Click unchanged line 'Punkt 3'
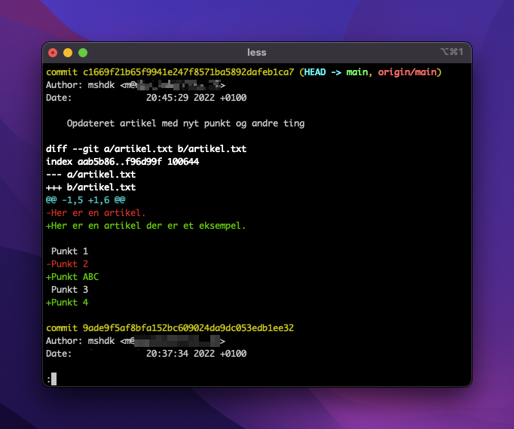Viewport: 514px width, 429px height. [x=69, y=290]
